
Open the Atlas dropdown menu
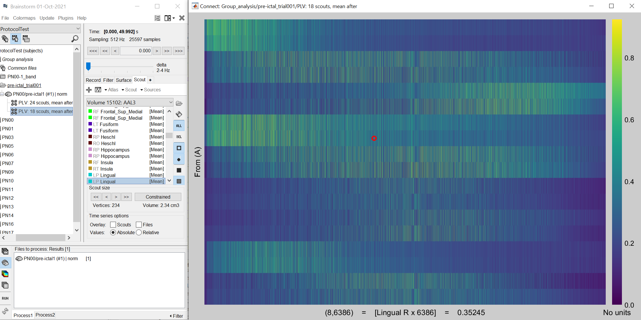tap(111, 90)
